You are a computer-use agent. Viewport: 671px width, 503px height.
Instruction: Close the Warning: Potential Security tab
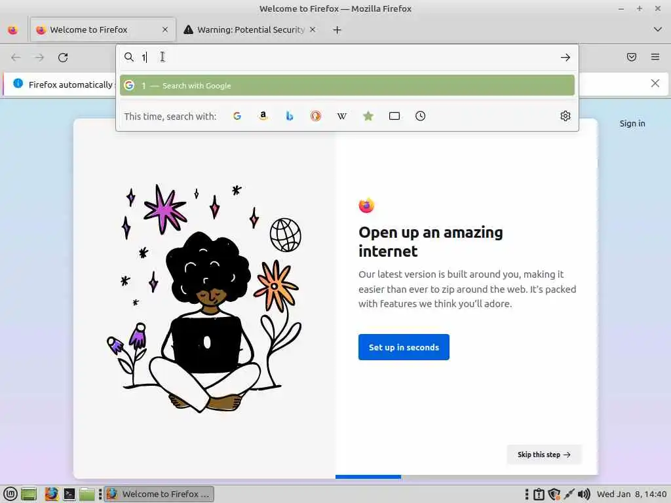point(313,29)
